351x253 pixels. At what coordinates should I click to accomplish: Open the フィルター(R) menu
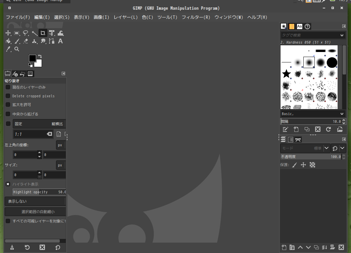pyautogui.click(x=196, y=17)
